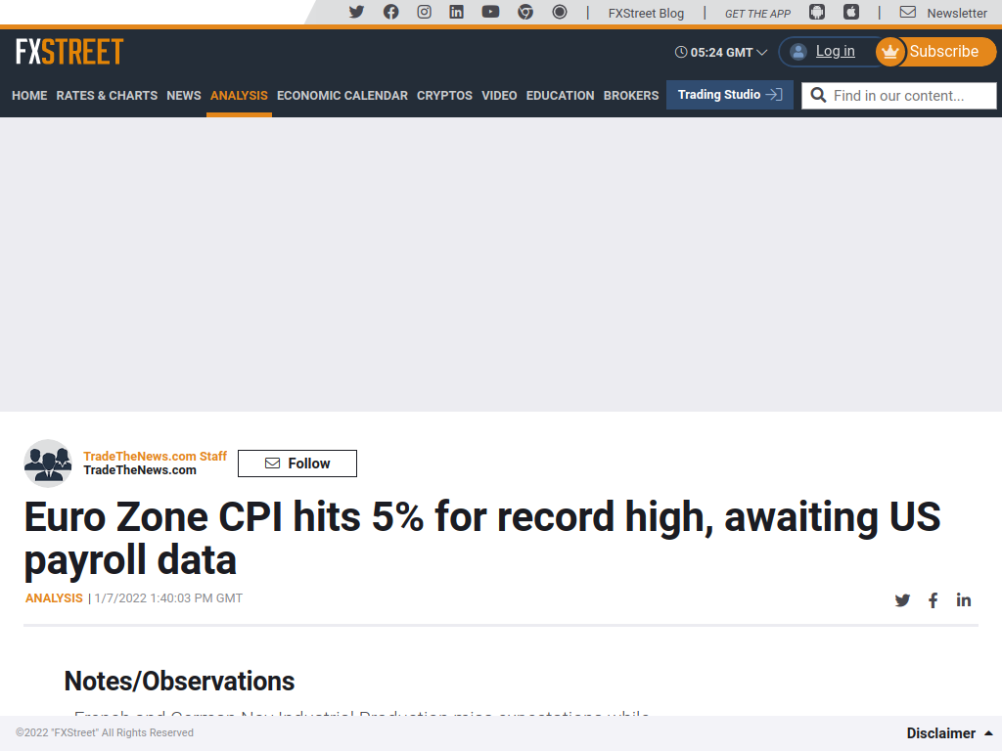The height and width of the screenshot is (751, 1002).
Task: Visit the Instagram icon in top bar
Action: 425,12
